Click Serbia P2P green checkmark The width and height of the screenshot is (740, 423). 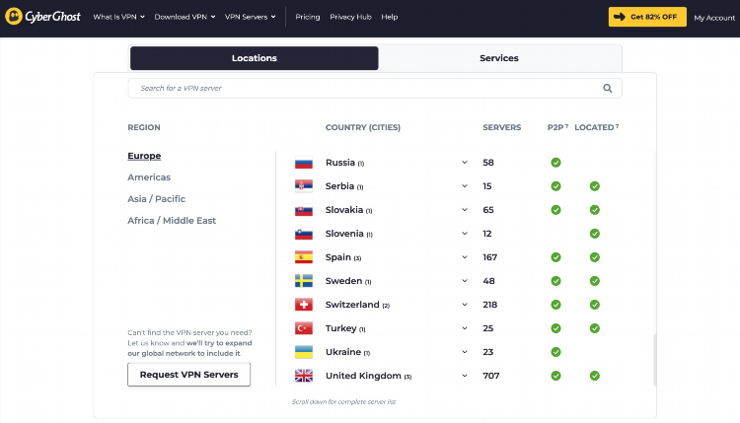[555, 186]
